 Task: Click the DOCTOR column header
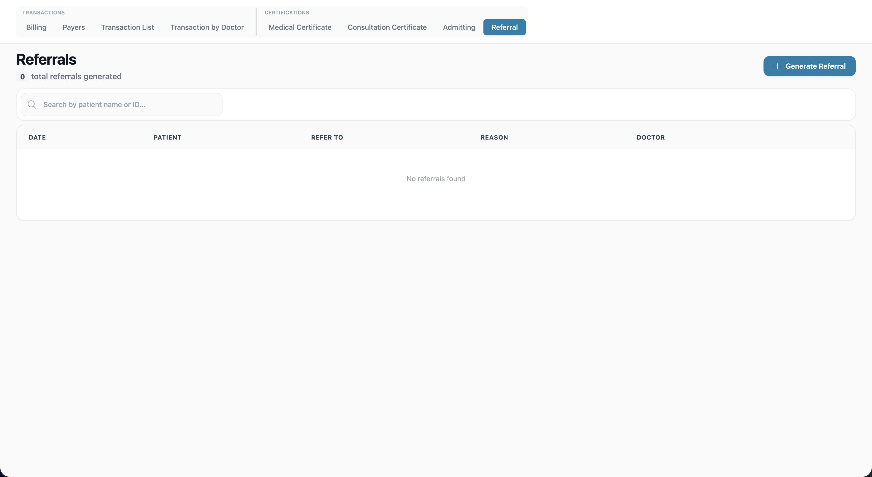click(x=651, y=138)
